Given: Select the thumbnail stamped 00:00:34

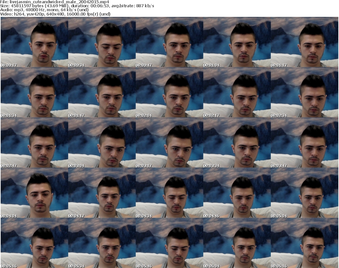Looking at the screenshot, I should click(102, 42).
